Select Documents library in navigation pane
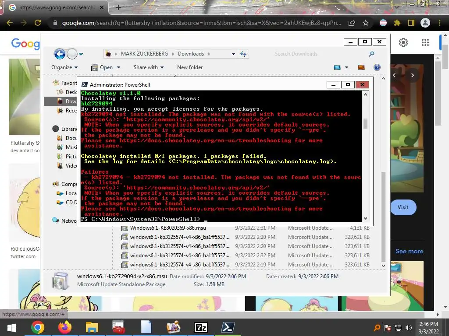The image size is (449, 336). pyautogui.click(x=67, y=138)
